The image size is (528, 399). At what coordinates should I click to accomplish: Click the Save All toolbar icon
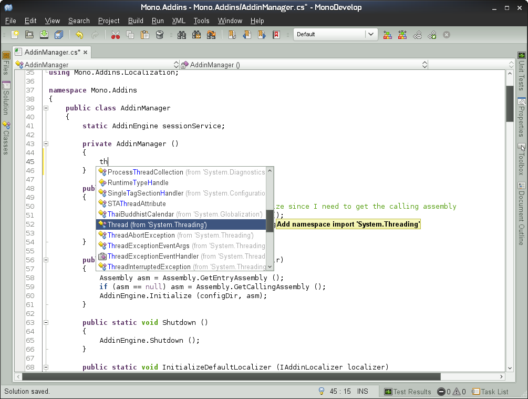point(58,35)
